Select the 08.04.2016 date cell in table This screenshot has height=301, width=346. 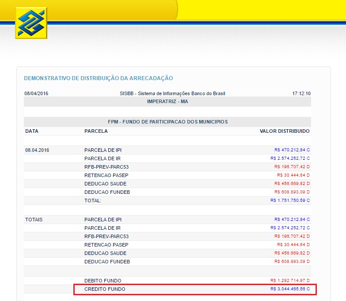(x=37, y=150)
